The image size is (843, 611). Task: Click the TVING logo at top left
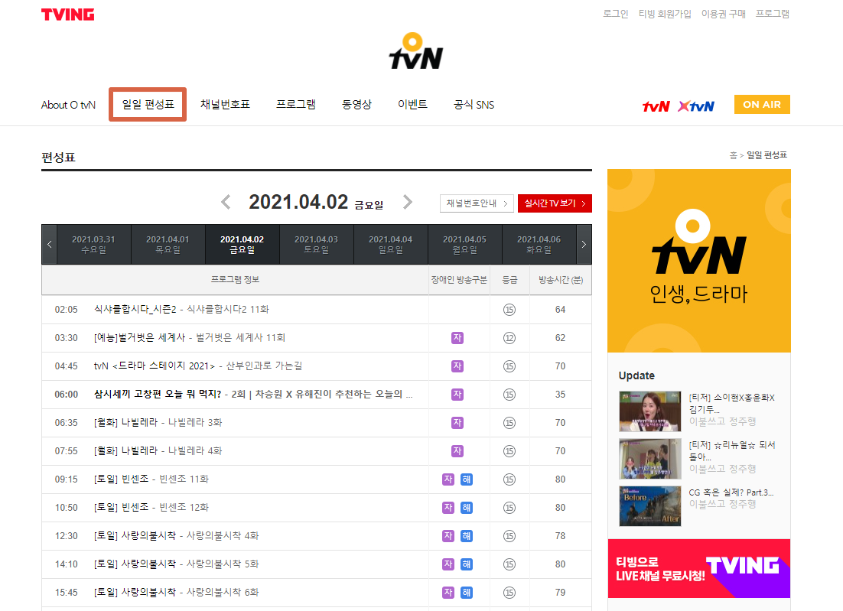pyautogui.click(x=68, y=15)
